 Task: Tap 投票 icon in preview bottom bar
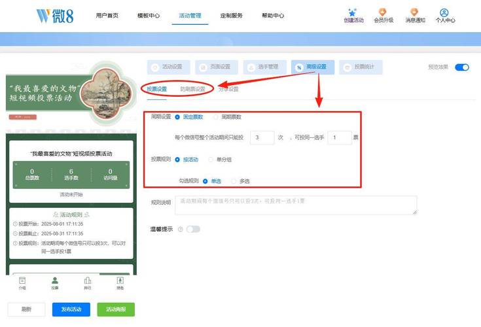pos(55,281)
